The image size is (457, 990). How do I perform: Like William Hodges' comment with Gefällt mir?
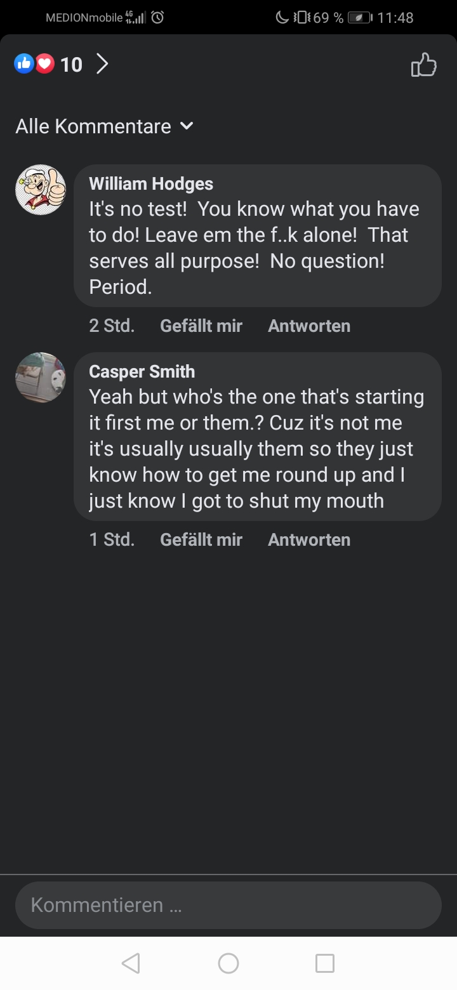[201, 326]
